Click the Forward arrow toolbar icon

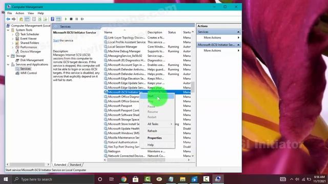[x=14, y=19]
